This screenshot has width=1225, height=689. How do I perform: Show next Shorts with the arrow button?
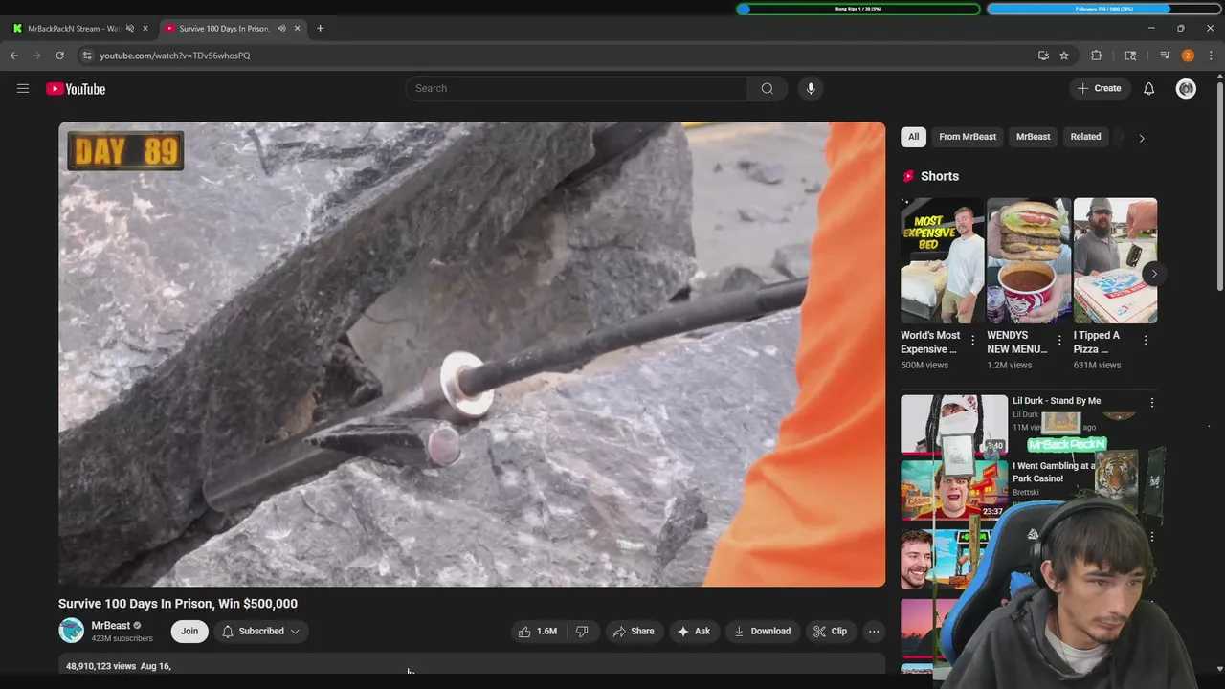(x=1154, y=274)
